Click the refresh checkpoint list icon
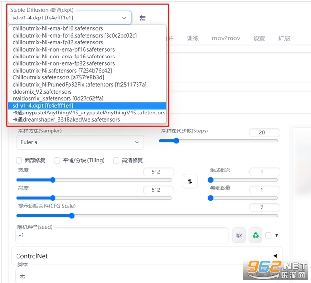This screenshot has height=283, width=311. (x=142, y=18)
